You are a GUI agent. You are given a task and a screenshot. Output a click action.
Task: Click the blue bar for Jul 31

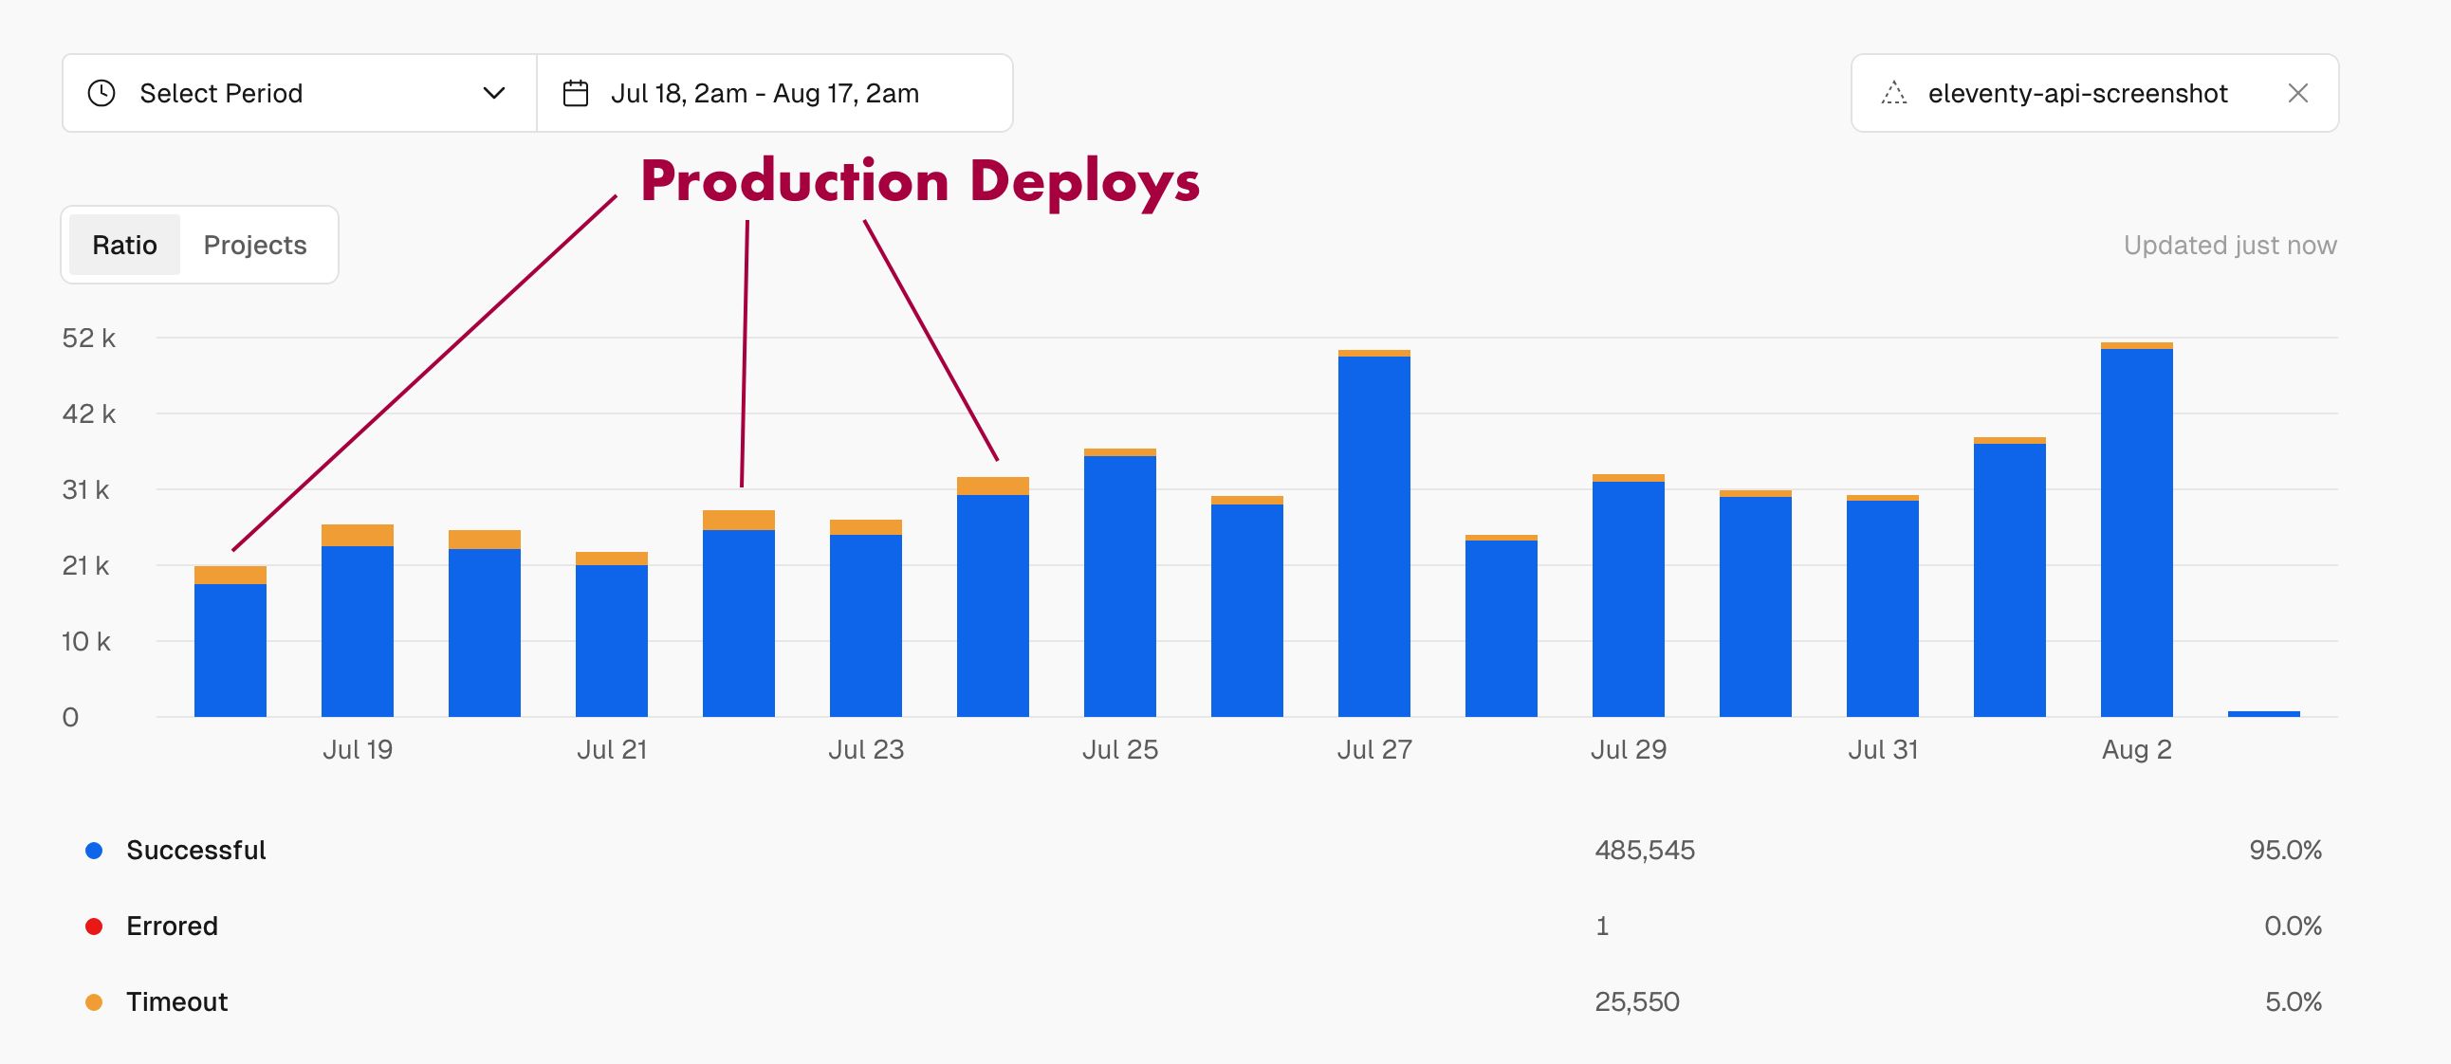(1882, 609)
